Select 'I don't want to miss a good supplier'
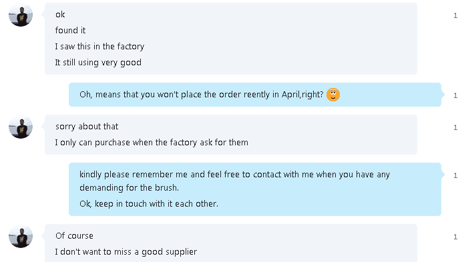 click(126, 251)
